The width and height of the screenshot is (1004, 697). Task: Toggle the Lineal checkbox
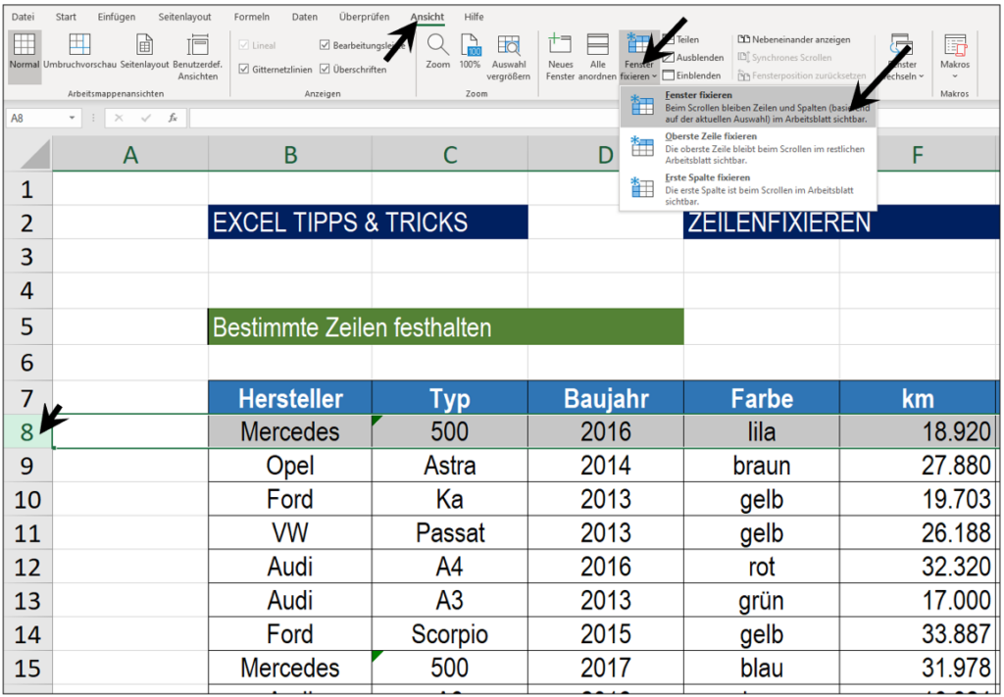point(243,45)
